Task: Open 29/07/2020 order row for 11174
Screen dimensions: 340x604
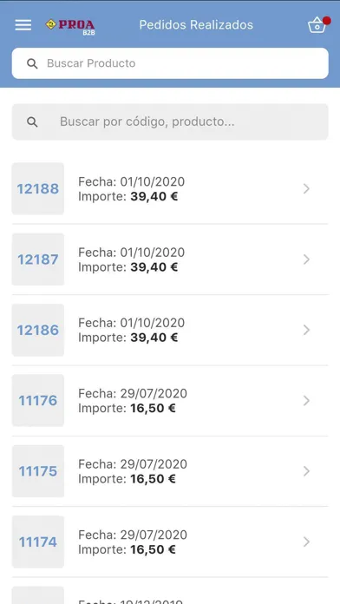Action: [170, 542]
